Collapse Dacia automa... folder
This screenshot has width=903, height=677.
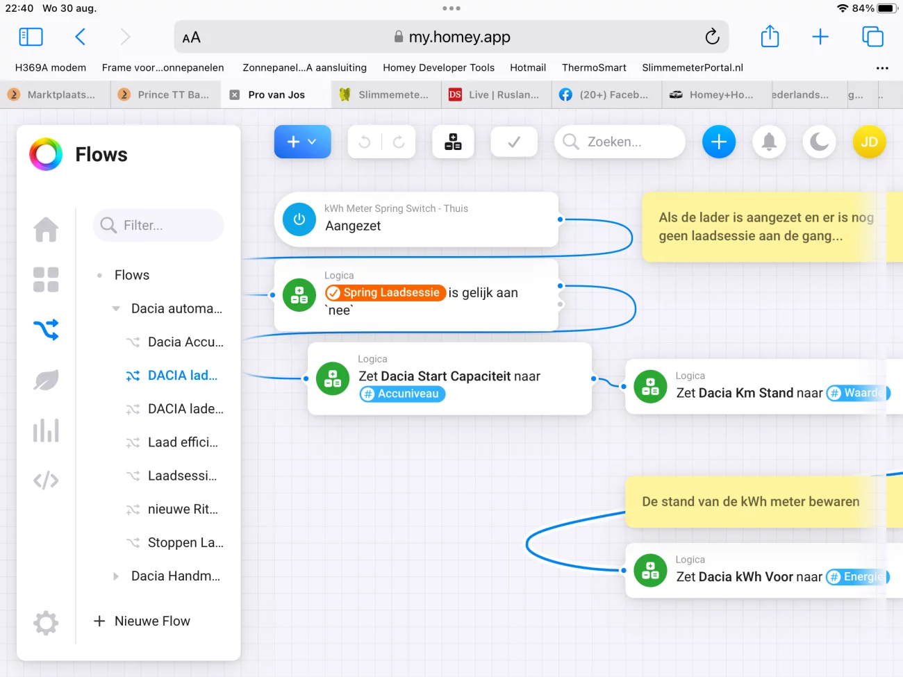pos(116,308)
